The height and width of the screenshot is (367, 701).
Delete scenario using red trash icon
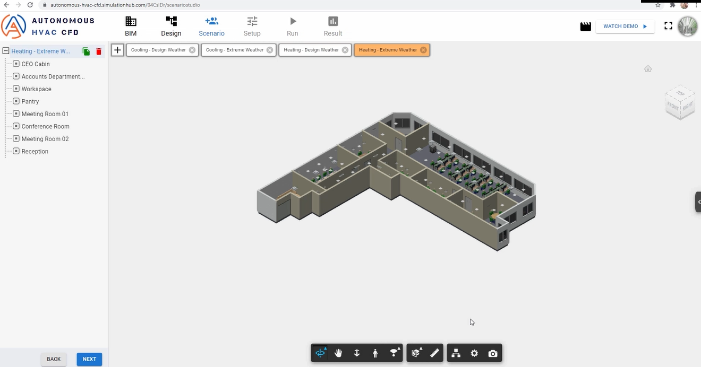point(99,51)
